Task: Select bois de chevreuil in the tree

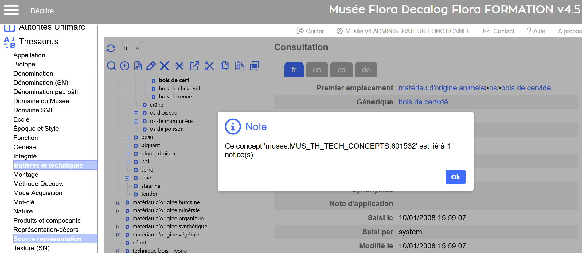Action: [179, 89]
